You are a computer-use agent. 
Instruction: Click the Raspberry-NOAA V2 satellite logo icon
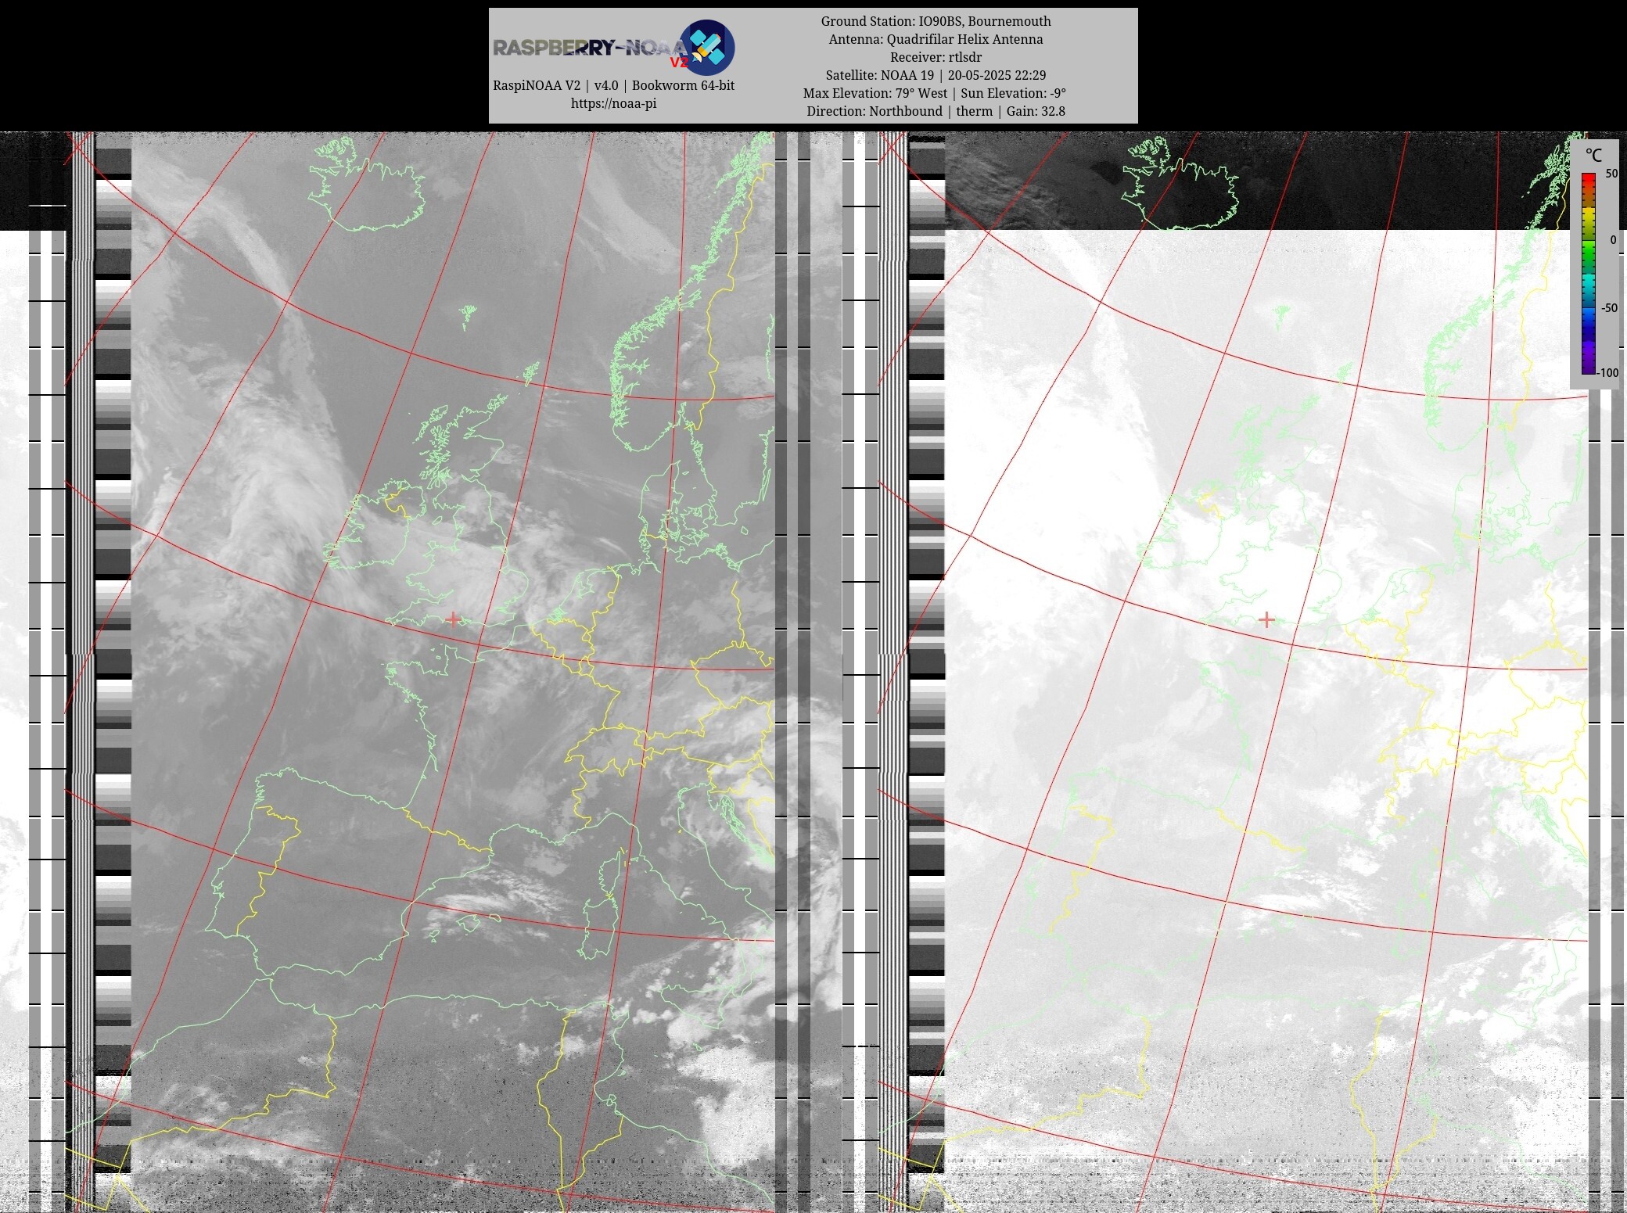[707, 48]
